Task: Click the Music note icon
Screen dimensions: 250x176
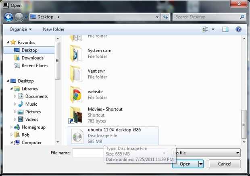Action: pyautogui.click(x=21, y=104)
